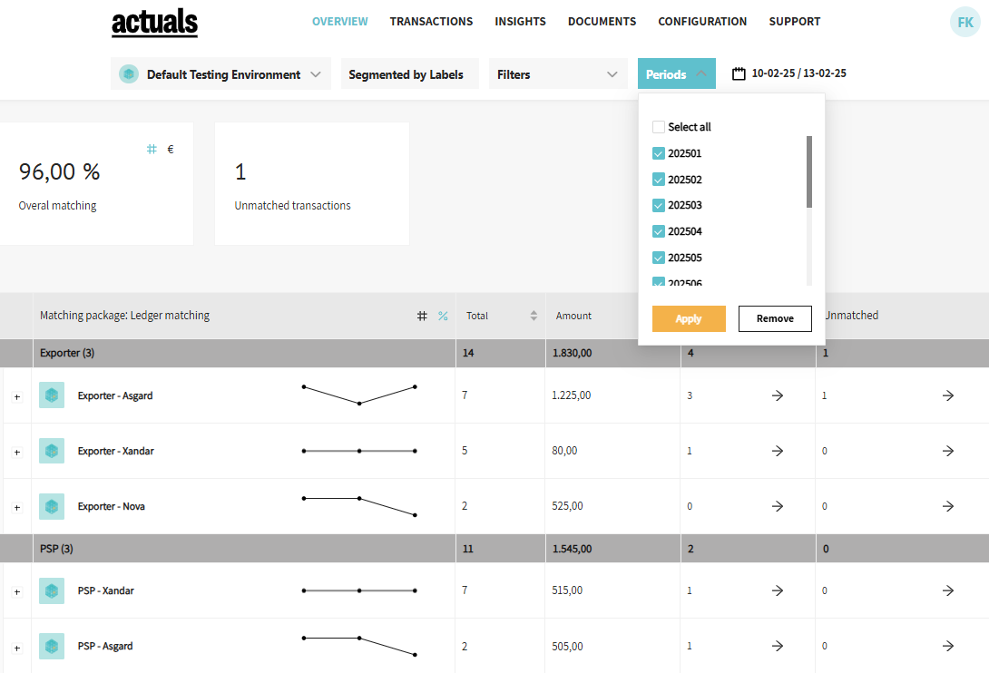The width and height of the screenshot is (989, 673).
Task: Click the Exporter - Asgard label
Action: coord(115,395)
